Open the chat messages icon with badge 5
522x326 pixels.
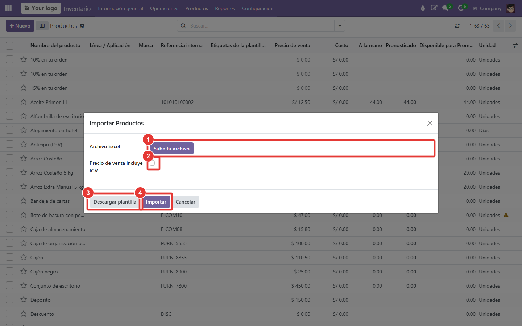pyautogui.click(x=446, y=8)
